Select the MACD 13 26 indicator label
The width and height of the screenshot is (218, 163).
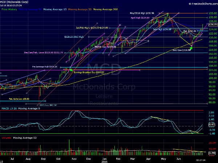point(9,108)
